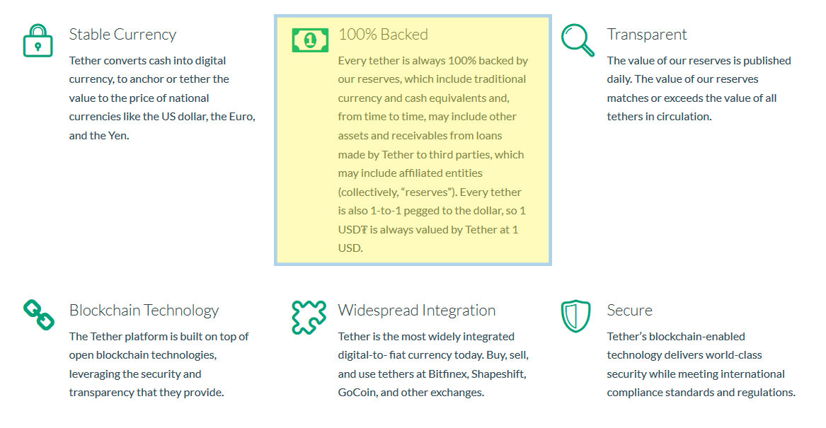Click the open blockchain technologies paragraph

tap(159, 364)
